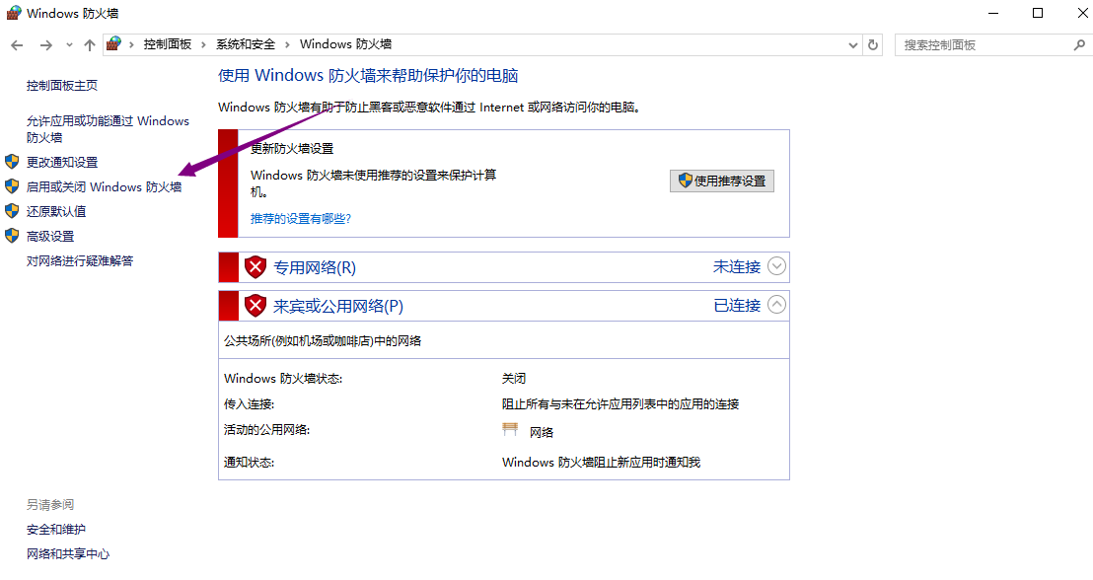Click red shield icon beside 专用网络(R)
The height and width of the screenshot is (580, 1093).
(x=255, y=267)
